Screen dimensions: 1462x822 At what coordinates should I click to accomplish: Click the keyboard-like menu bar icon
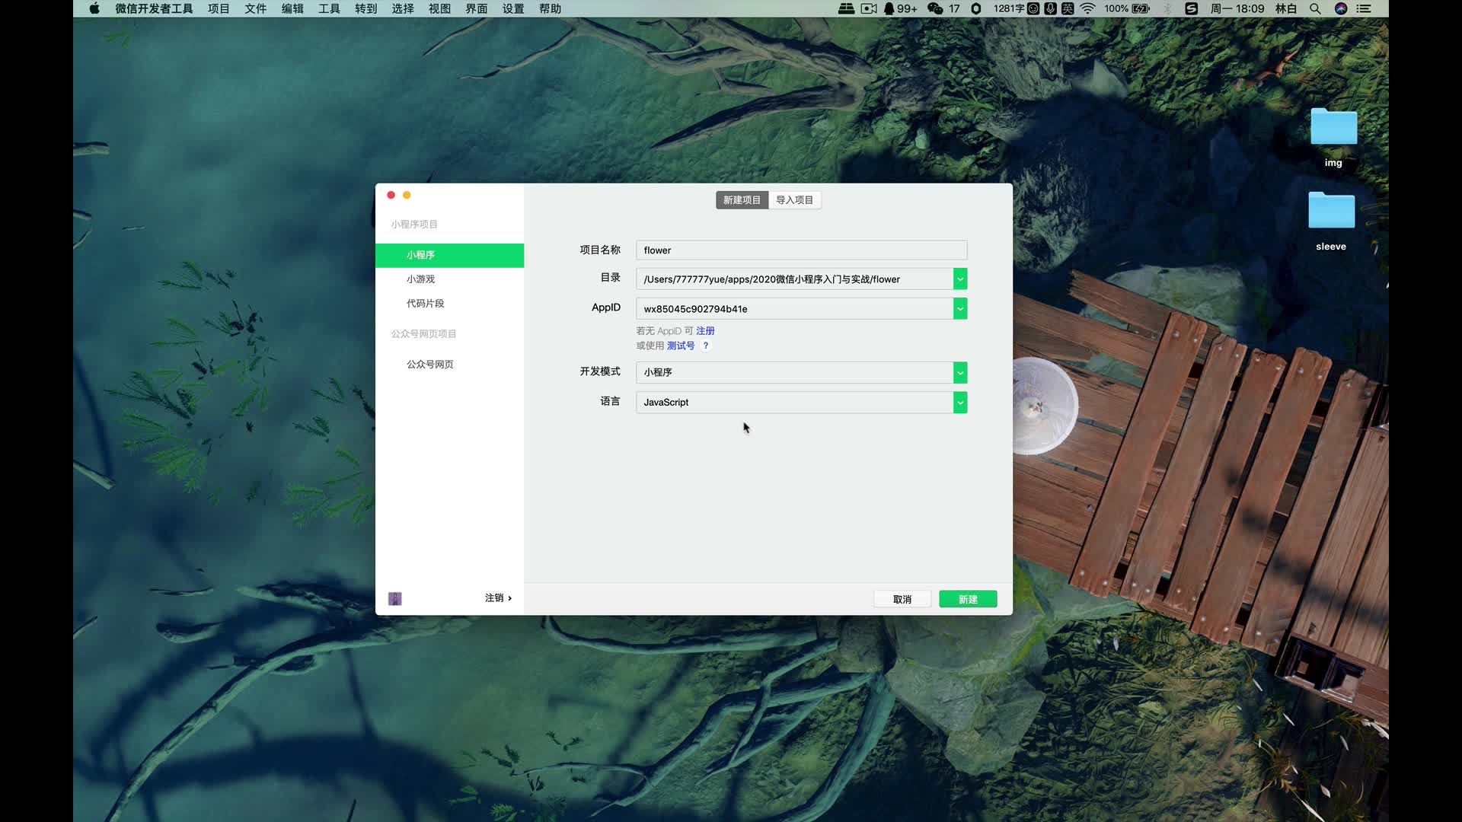pos(846,8)
